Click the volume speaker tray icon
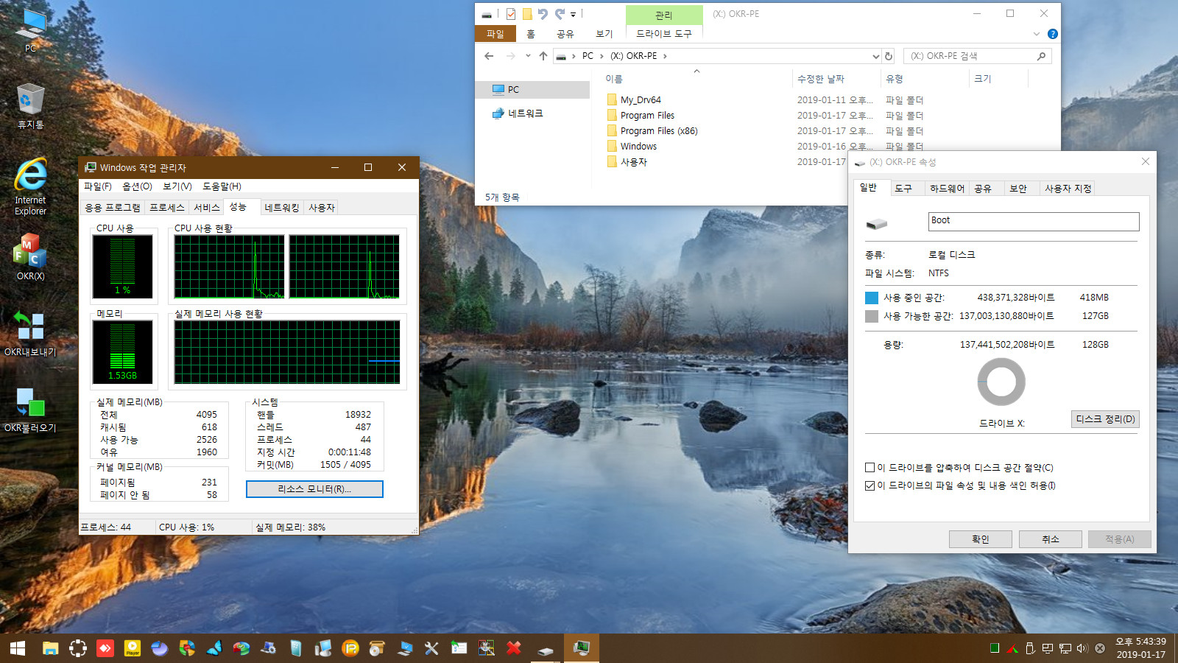This screenshot has height=663, width=1178. click(1082, 648)
